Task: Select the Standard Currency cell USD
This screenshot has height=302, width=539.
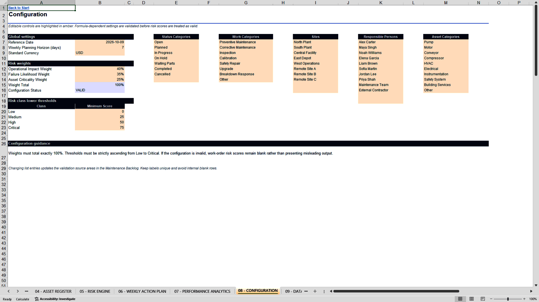Action: tap(100, 53)
